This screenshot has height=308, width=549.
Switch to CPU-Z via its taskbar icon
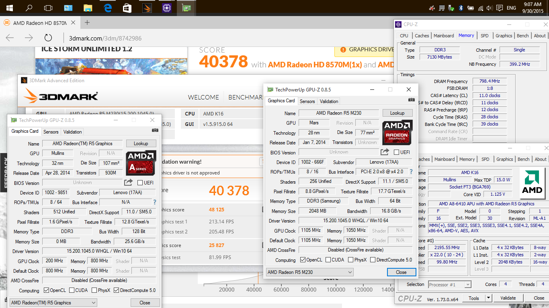[x=167, y=8]
